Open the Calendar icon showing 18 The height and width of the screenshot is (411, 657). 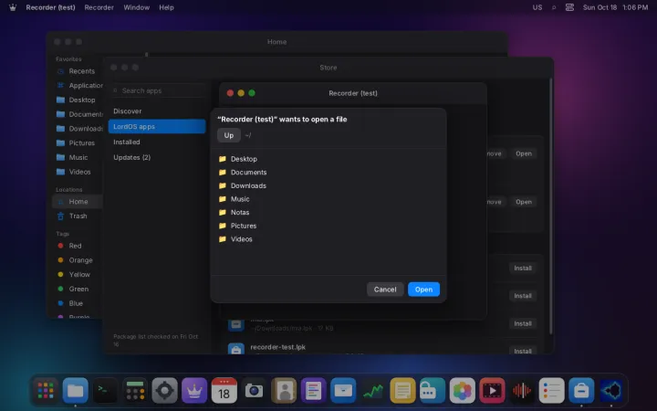[224, 391]
